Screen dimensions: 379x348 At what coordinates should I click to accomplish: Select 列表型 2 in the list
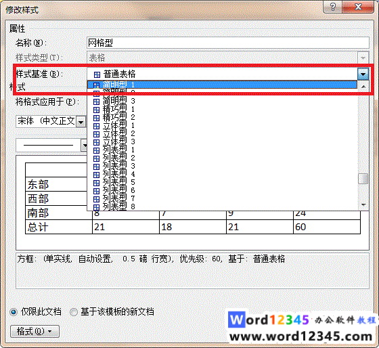[222, 158]
